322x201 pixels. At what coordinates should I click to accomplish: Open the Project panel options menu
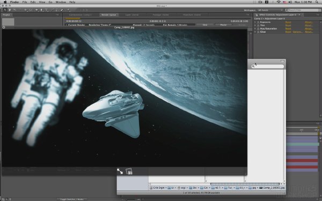click(57, 15)
